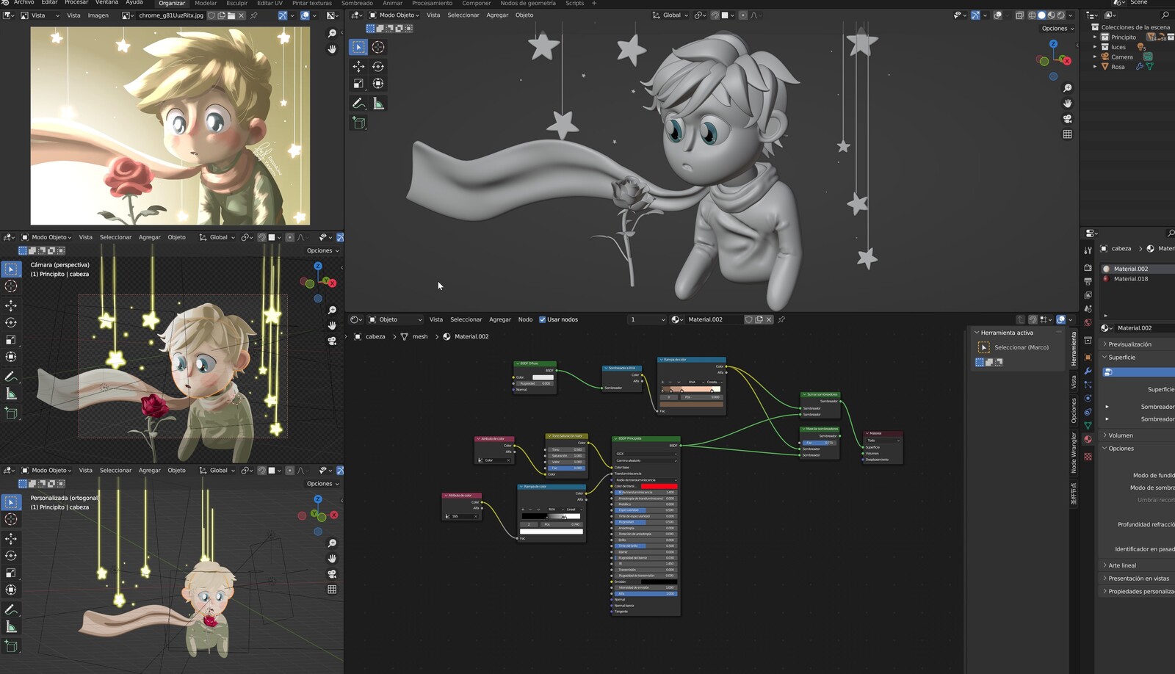Choose the Add Cube tool in main viewport
Image resolution: width=1175 pixels, height=674 pixels.
[x=358, y=123]
